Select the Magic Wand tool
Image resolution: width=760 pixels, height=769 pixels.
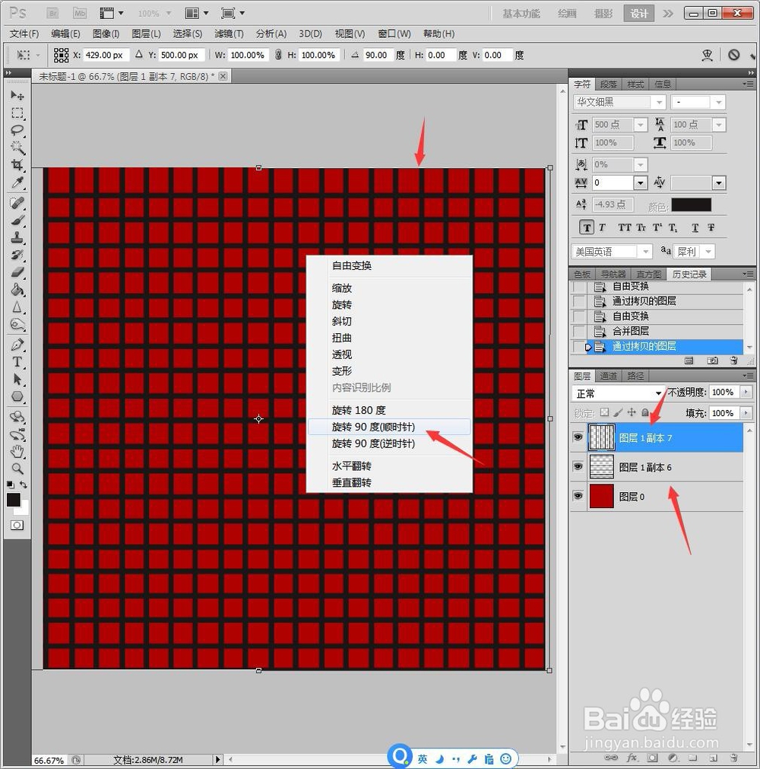[17, 148]
